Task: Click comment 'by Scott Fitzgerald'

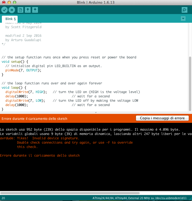Action: [x=23, y=27]
